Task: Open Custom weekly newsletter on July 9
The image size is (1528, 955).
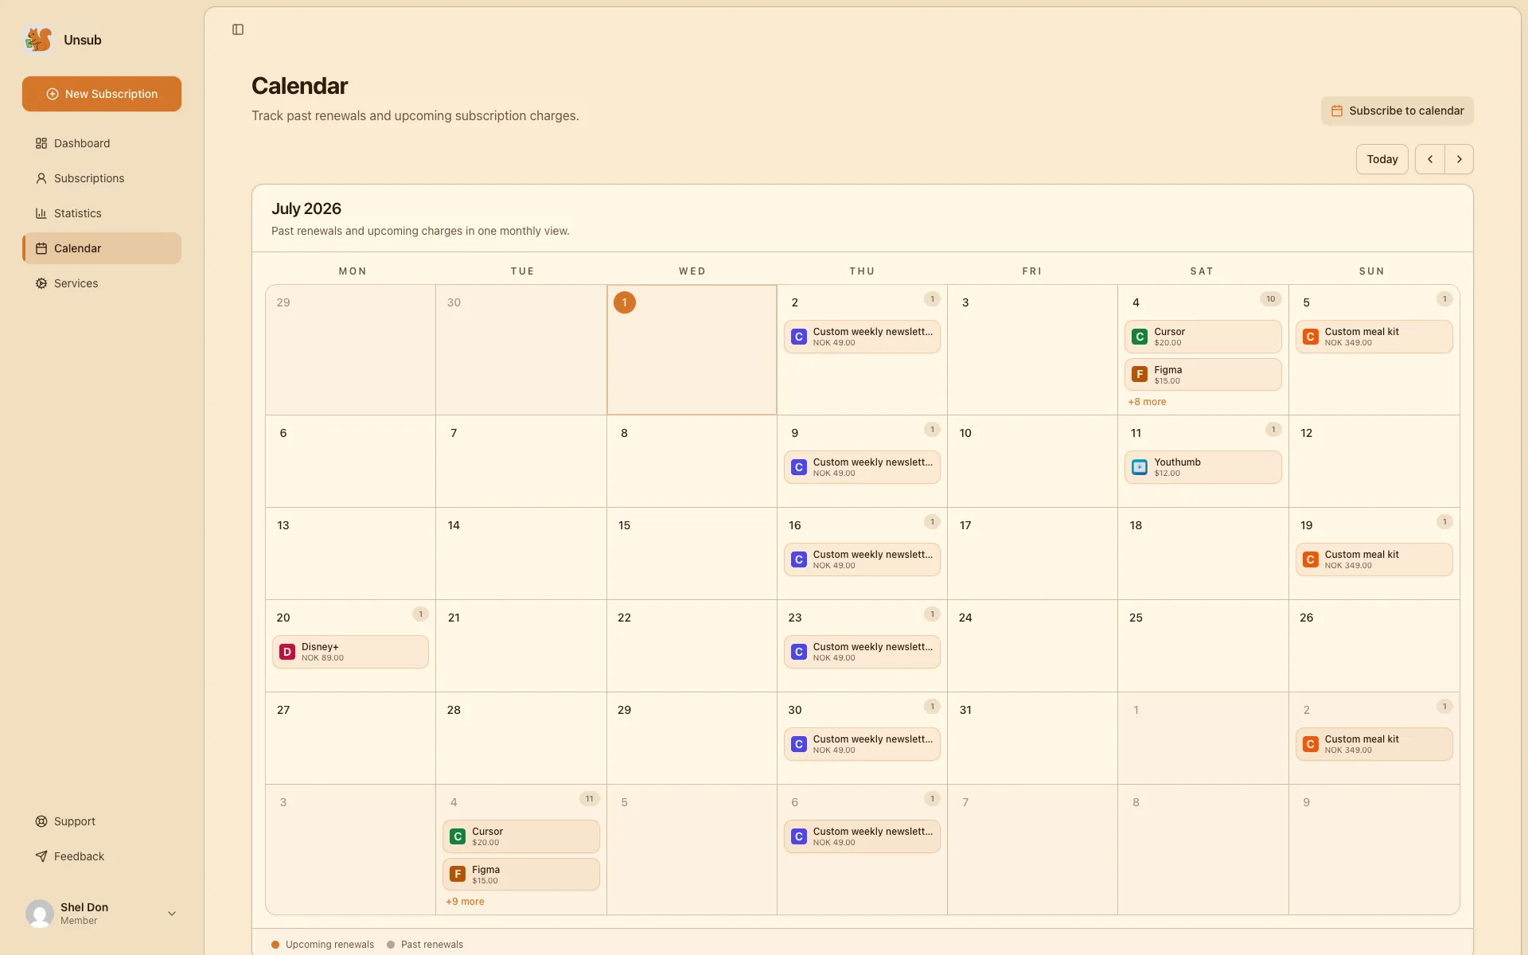Action: point(862,467)
